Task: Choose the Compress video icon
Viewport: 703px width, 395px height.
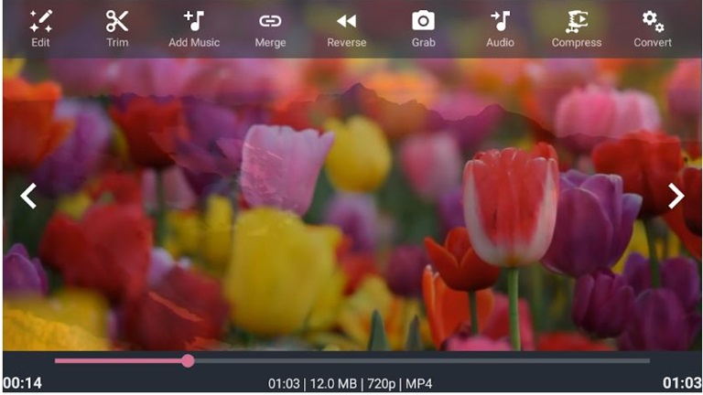Action: tap(577, 21)
